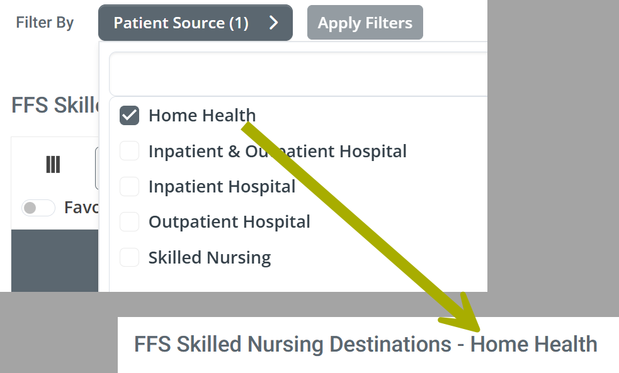This screenshot has width=619, height=373.
Task: Click the 'Inpatient Hospital' option label text
Action: 222,187
